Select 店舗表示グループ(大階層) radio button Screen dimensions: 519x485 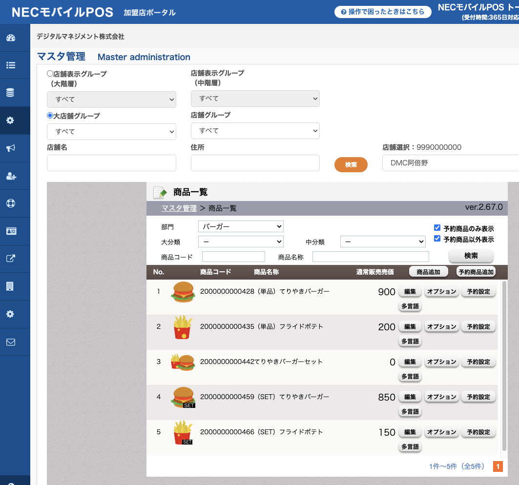pos(50,74)
